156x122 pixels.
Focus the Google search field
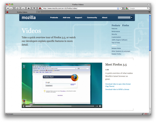(138, 8)
